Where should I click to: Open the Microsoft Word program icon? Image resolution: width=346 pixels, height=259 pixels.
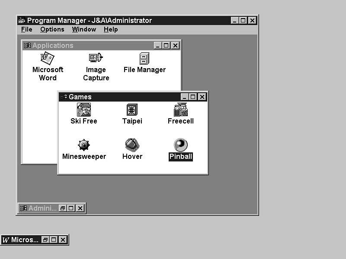pos(47,58)
